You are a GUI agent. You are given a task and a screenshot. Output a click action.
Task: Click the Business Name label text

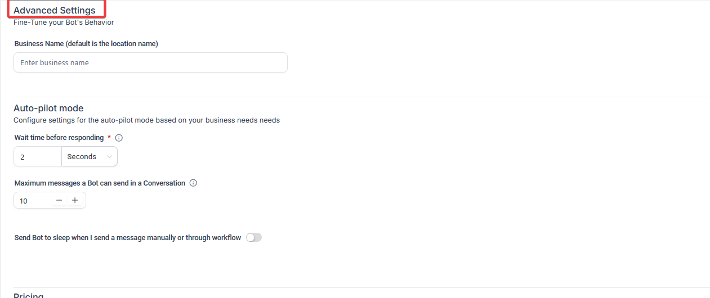click(86, 44)
